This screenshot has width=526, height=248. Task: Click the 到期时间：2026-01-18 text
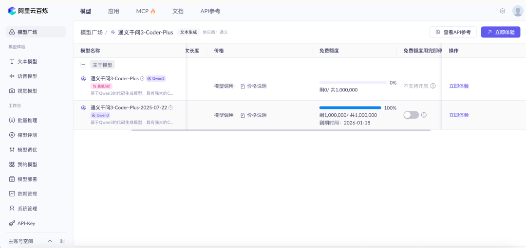[345, 123]
